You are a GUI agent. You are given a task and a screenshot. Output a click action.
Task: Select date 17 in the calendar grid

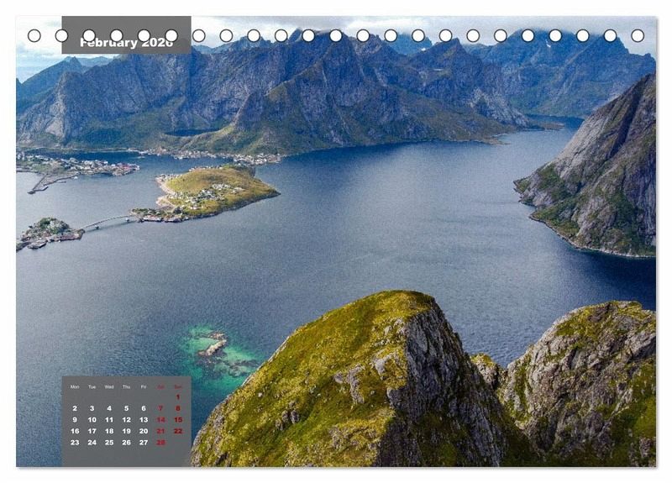[92, 431]
